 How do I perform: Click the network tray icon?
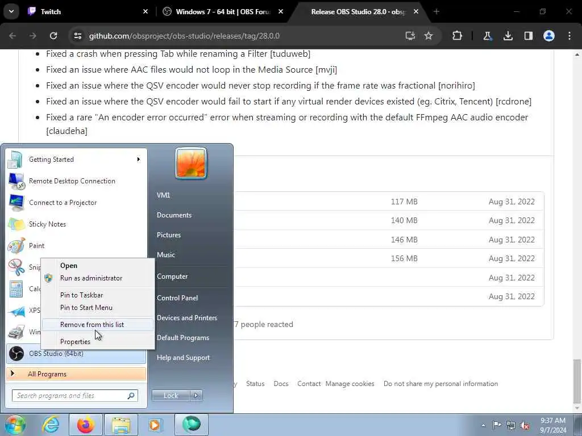coord(511,425)
